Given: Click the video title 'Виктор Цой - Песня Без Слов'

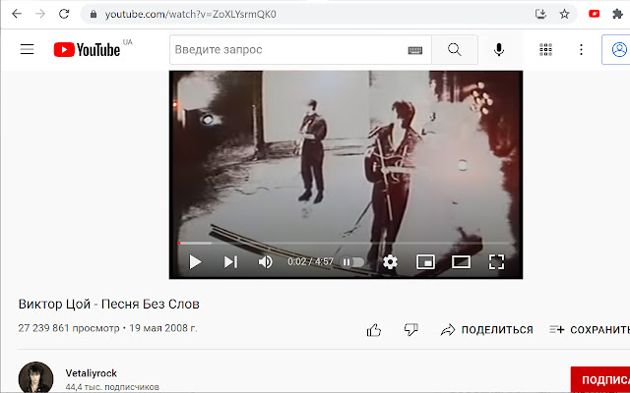Looking at the screenshot, I should (109, 305).
